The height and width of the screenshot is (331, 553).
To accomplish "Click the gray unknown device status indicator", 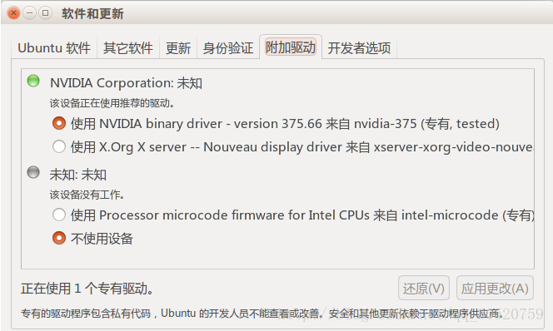I will [33, 172].
